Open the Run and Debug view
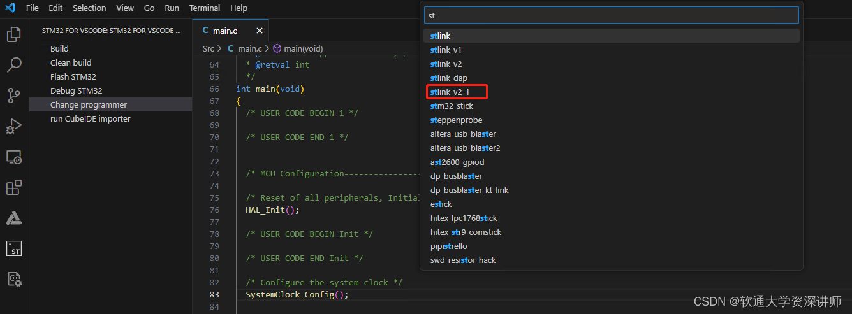This screenshot has width=852, height=314. coord(14,126)
